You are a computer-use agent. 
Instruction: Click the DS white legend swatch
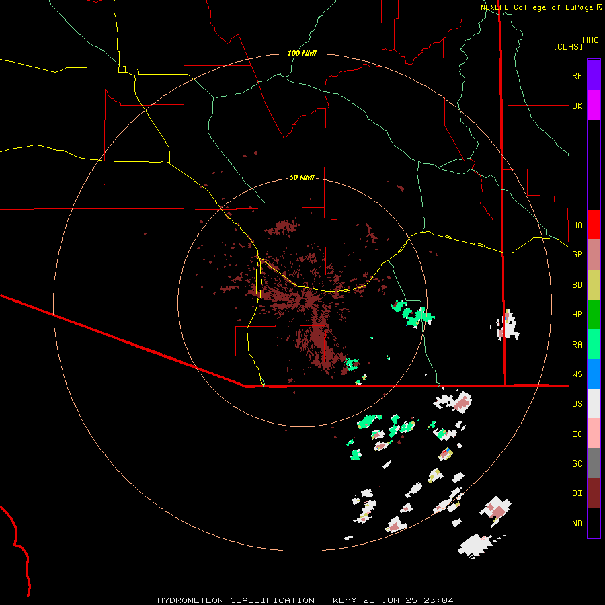pos(594,403)
